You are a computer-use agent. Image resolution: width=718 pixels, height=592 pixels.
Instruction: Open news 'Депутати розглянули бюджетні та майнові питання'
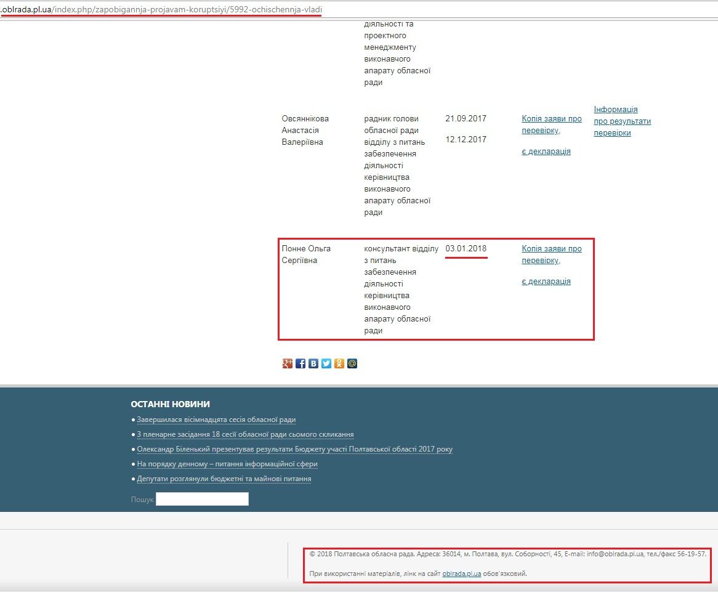[224, 479]
